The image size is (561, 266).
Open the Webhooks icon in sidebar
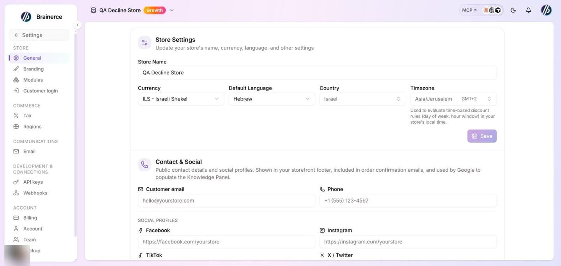[16, 193]
